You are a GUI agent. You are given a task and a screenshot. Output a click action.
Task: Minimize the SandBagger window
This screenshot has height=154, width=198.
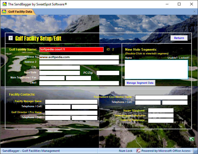click(167, 4)
